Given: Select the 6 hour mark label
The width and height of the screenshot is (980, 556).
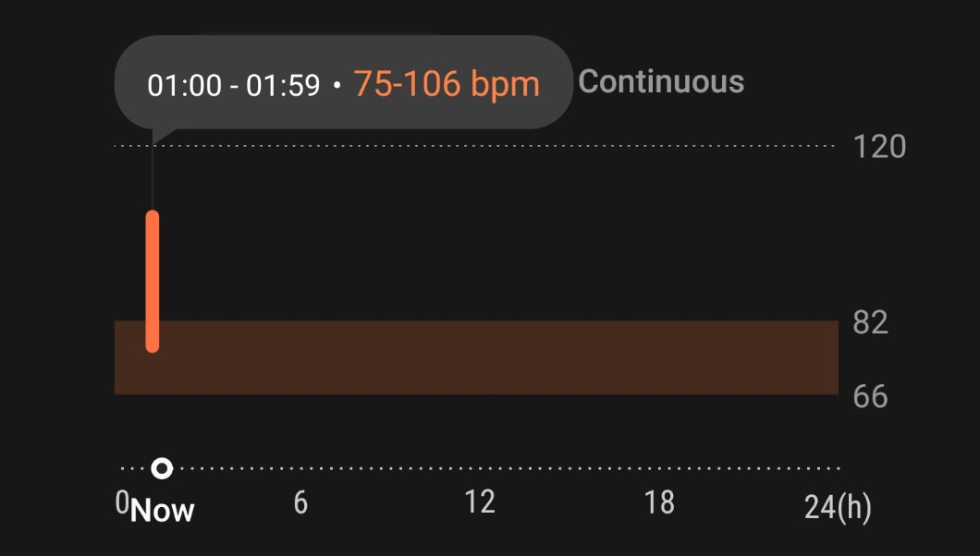Looking at the screenshot, I should [x=300, y=503].
